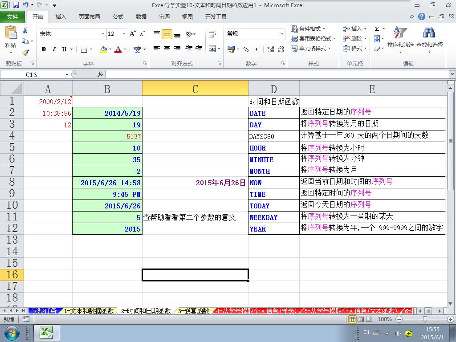Click the Undo arrow icon

(26, 5)
